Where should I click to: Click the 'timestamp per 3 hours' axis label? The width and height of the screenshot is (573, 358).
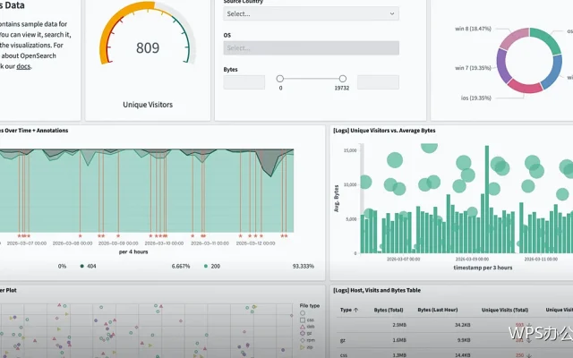(483, 268)
